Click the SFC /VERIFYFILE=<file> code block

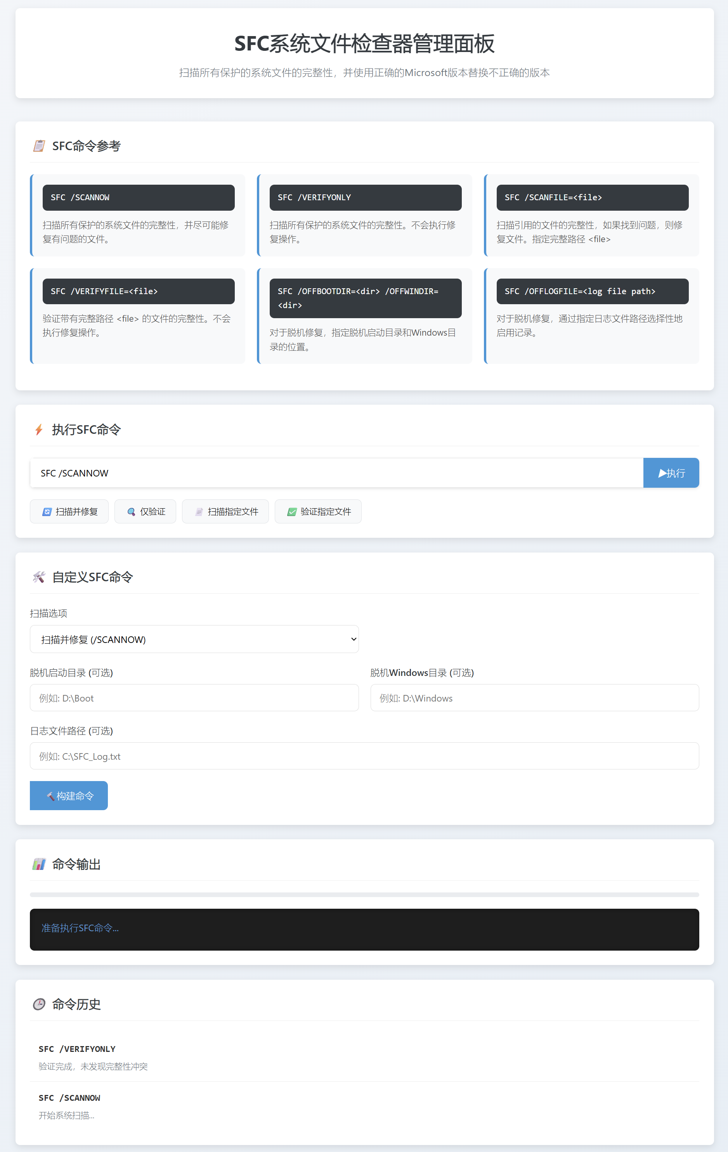139,291
